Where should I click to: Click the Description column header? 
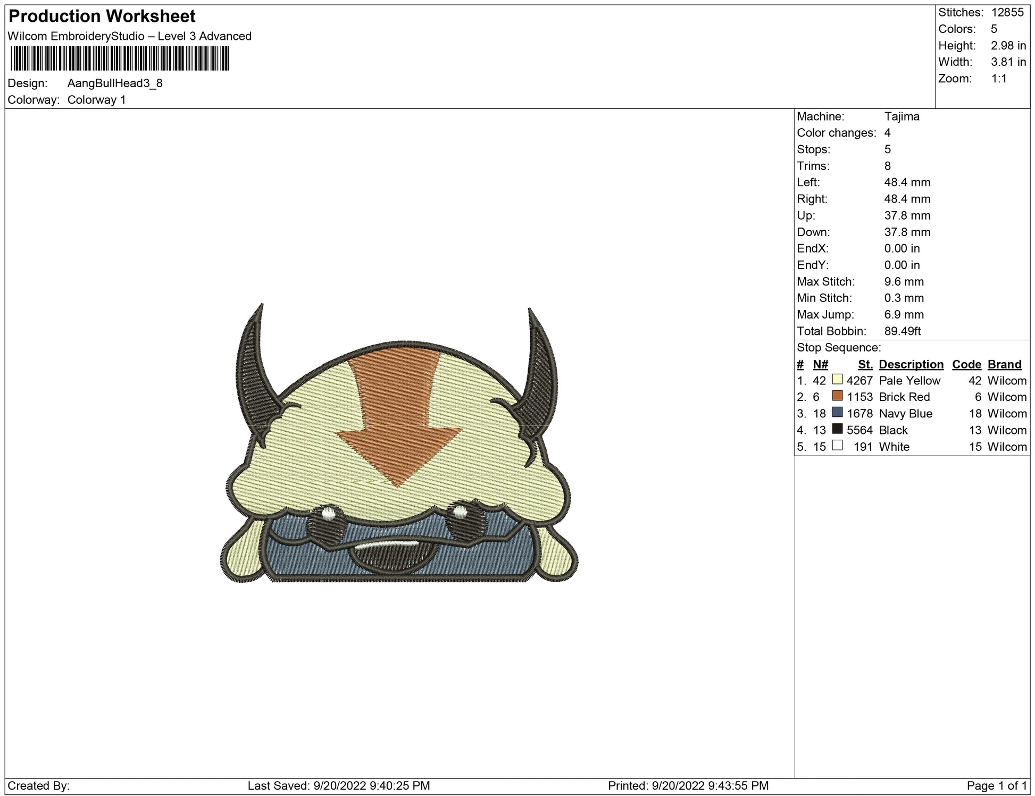[911, 364]
